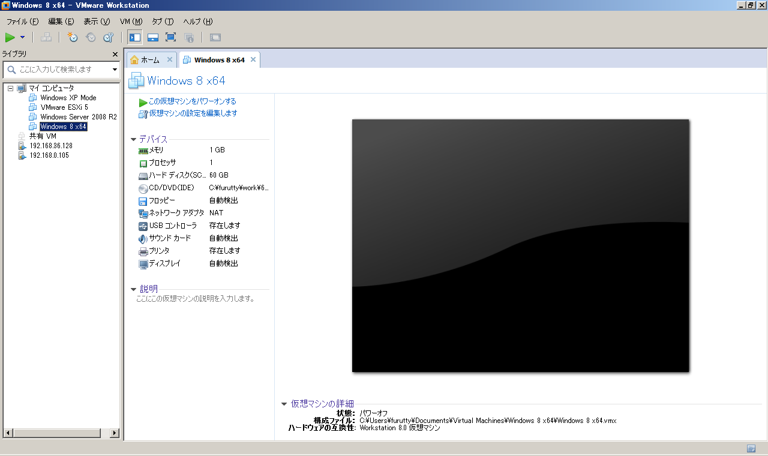Enter full screen mode toolbar icon
768x456 pixels.
pos(170,37)
